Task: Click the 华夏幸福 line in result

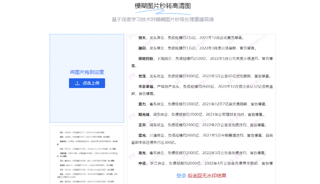Action: (x=202, y=90)
